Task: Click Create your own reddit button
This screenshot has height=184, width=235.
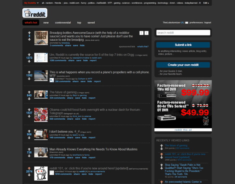Action: 183,65
